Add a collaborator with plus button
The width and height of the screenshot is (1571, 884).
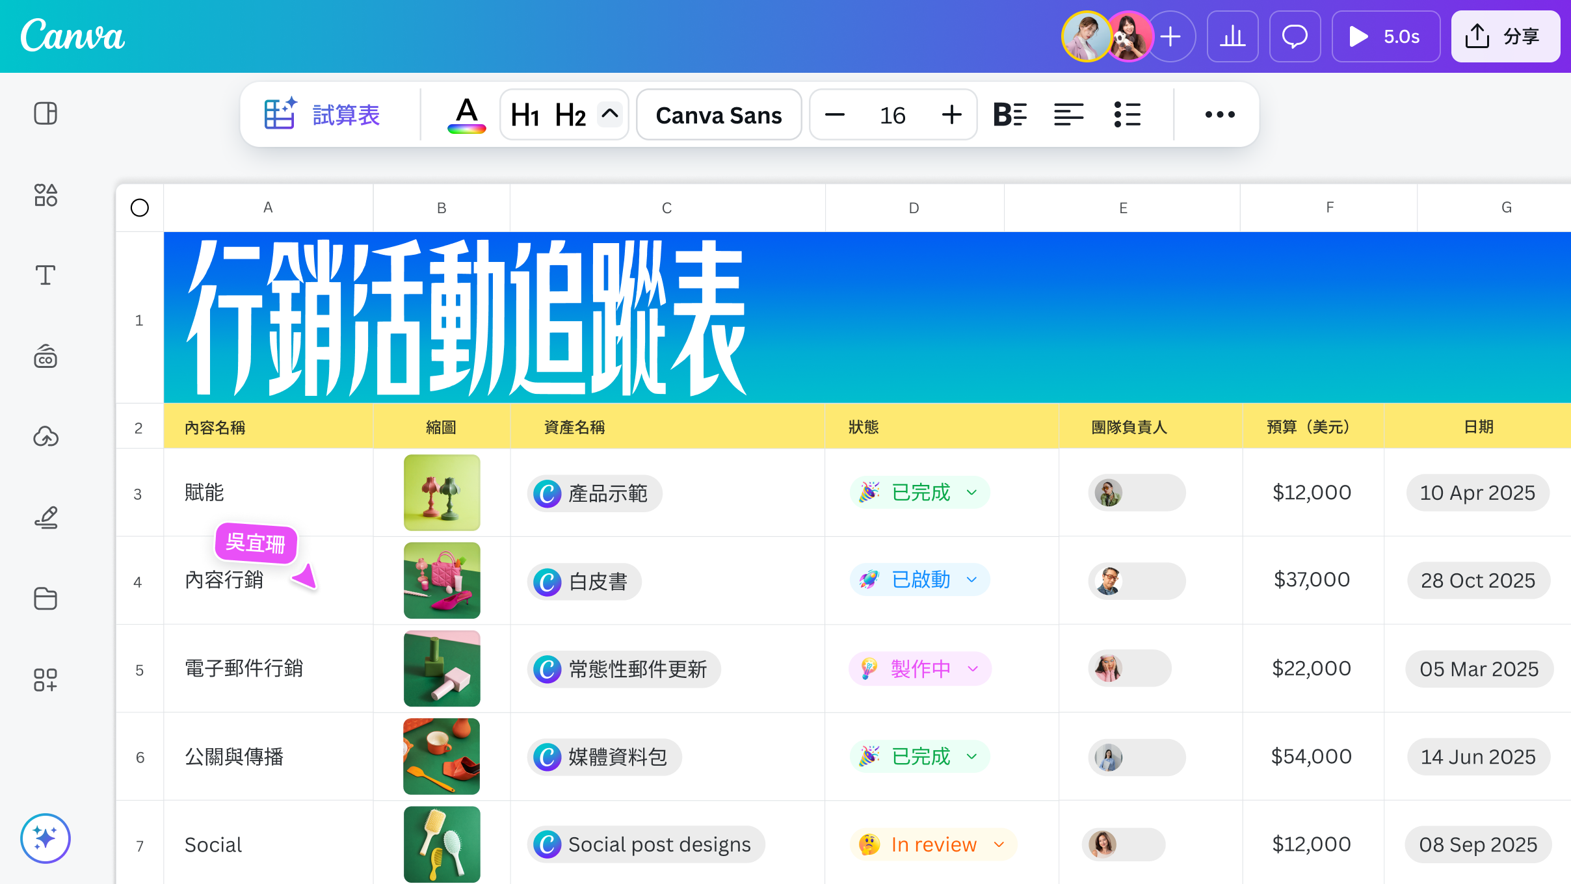tap(1170, 36)
